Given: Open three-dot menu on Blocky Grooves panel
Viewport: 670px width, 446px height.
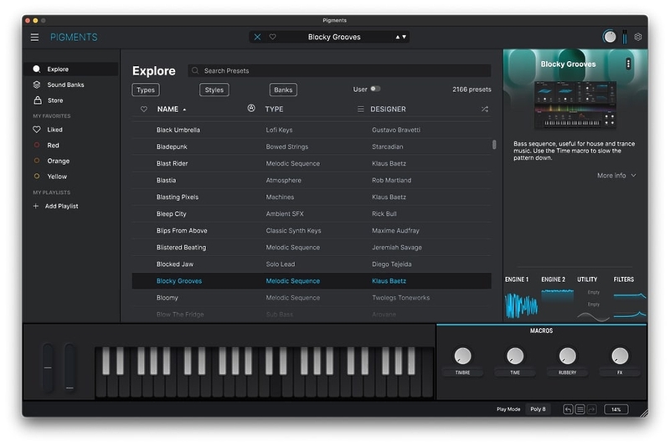Looking at the screenshot, I should (x=628, y=64).
